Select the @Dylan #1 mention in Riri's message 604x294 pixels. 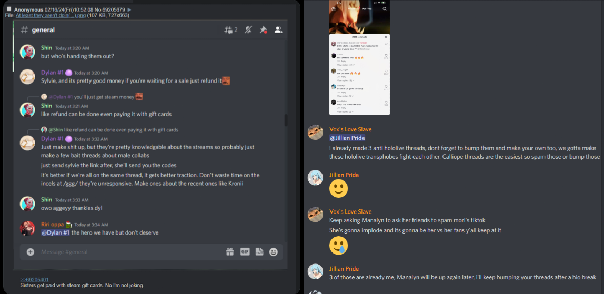pyautogui.click(x=55, y=232)
